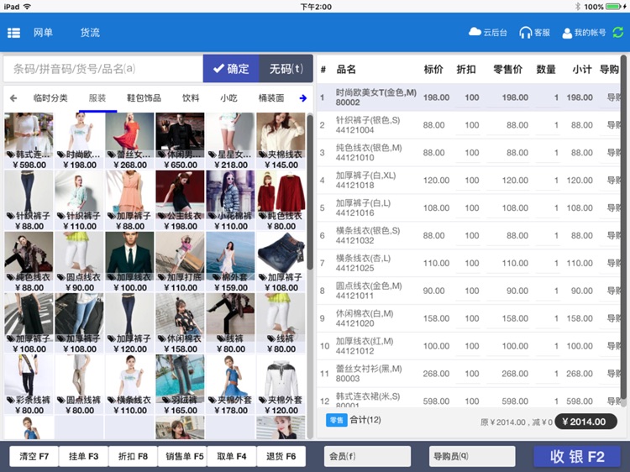The height and width of the screenshot is (472, 630).
Task: Select the 服装 category tab
Action: [97, 98]
